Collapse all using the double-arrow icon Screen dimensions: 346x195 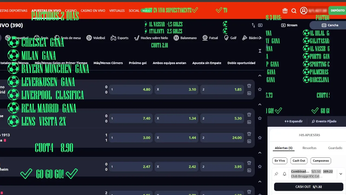[x=260, y=51]
